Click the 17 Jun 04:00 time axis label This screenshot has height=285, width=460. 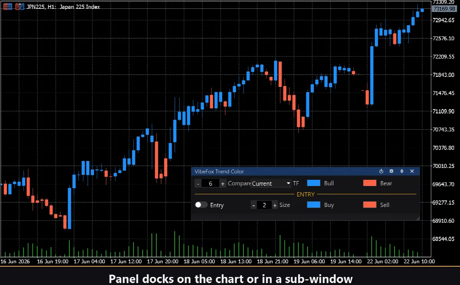pos(89,262)
